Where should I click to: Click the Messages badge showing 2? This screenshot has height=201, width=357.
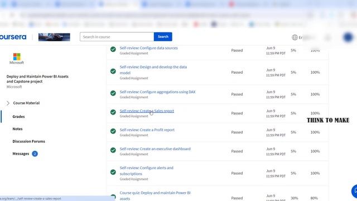tap(35, 154)
